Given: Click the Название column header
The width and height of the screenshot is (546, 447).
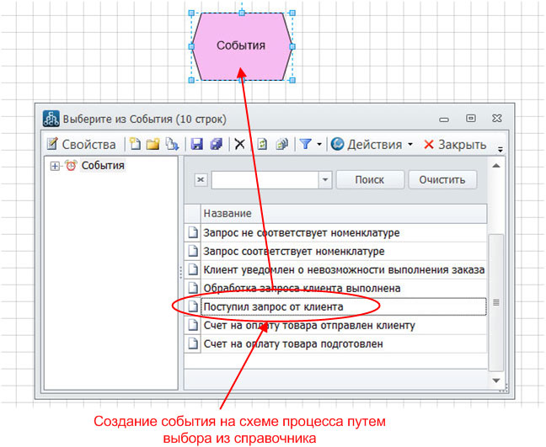Looking at the screenshot, I should click(x=337, y=214).
